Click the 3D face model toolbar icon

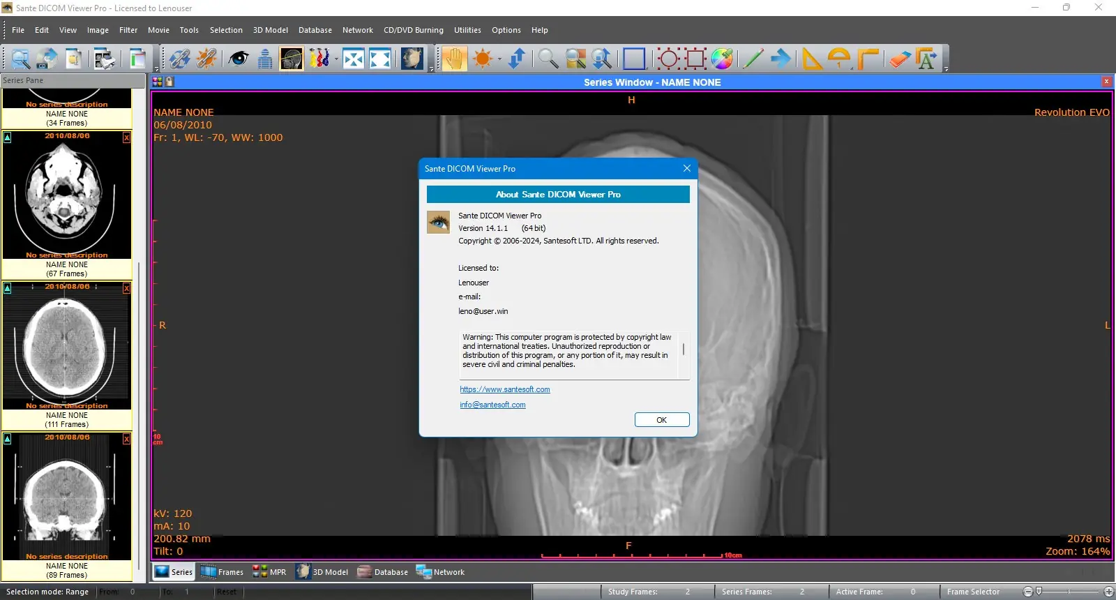coord(412,59)
